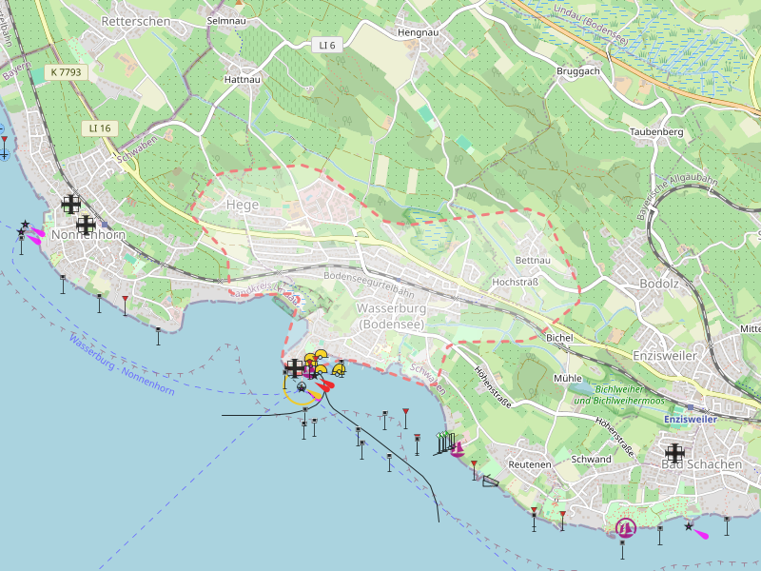Click the red light sector markers at Wasserburg harbor
The image size is (761, 571).
(325, 384)
